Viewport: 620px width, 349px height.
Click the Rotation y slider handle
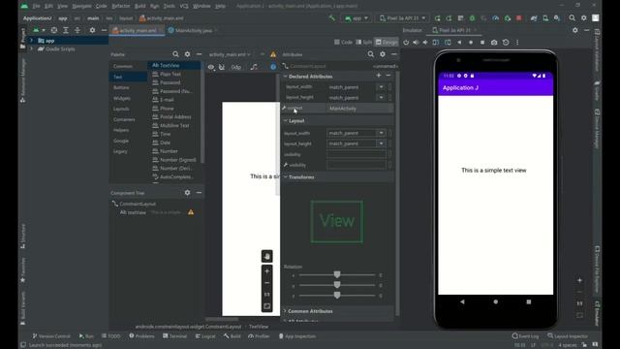(x=337, y=285)
